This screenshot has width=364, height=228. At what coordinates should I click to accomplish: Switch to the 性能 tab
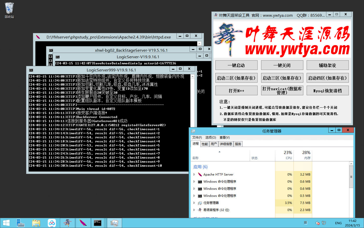click(x=205, y=144)
